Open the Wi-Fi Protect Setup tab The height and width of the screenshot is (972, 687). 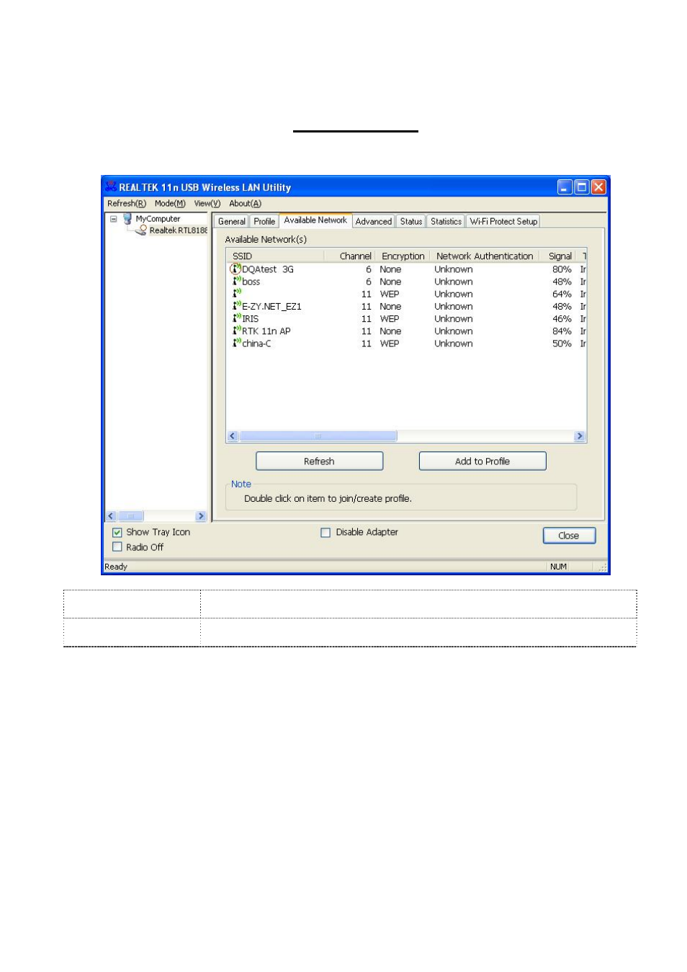pos(503,222)
